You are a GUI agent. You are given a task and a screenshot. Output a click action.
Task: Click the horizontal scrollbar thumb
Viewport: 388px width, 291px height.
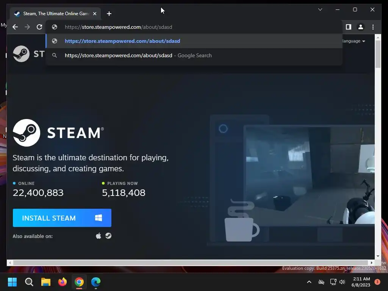pyautogui.click(x=191, y=263)
